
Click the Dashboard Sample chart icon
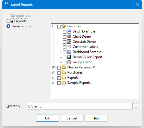[69, 52]
